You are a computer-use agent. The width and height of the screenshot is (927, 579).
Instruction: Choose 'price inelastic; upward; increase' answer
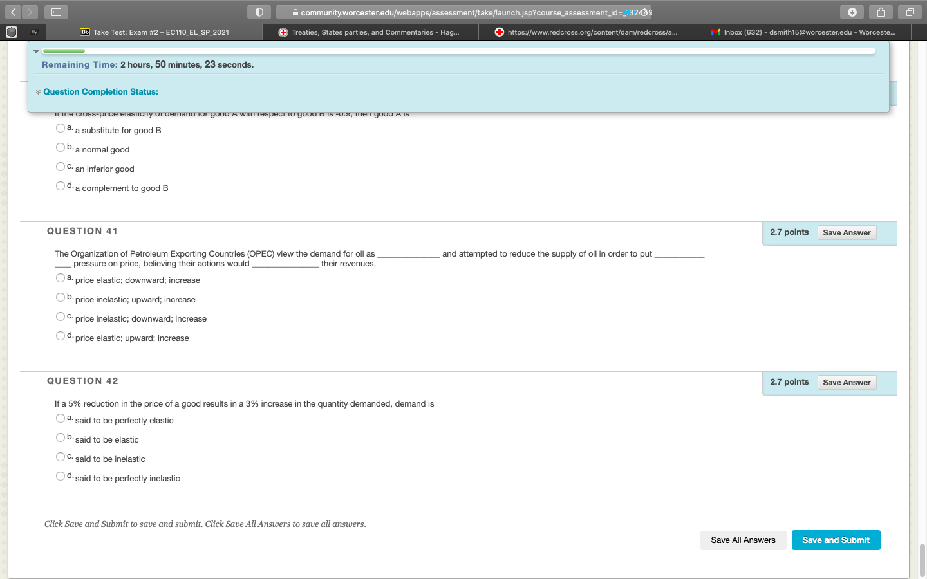point(61,297)
